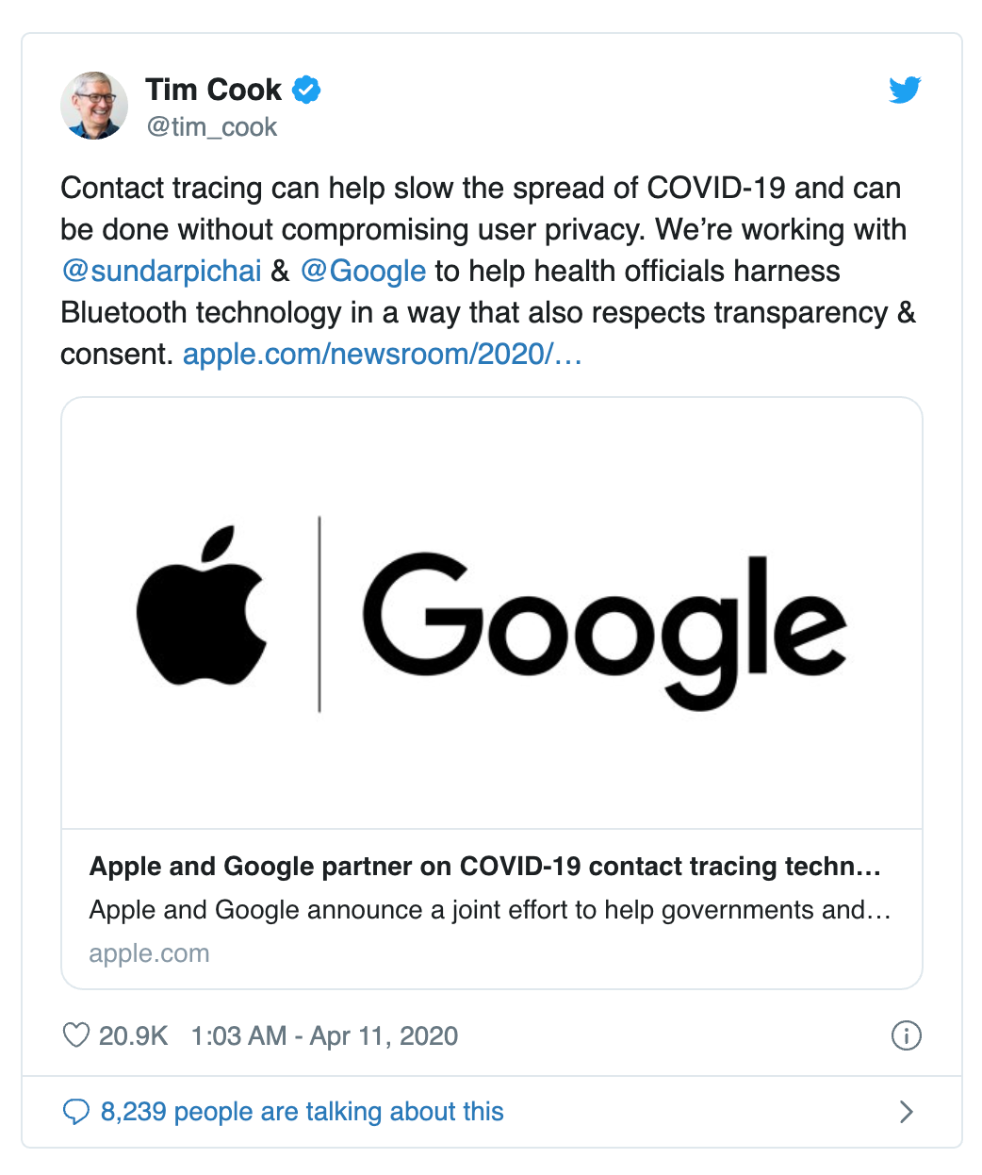Image resolution: width=982 pixels, height=1175 pixels.
Task: Follow the apple.com/newsroom/2020 link
Action: pos(382,355)
